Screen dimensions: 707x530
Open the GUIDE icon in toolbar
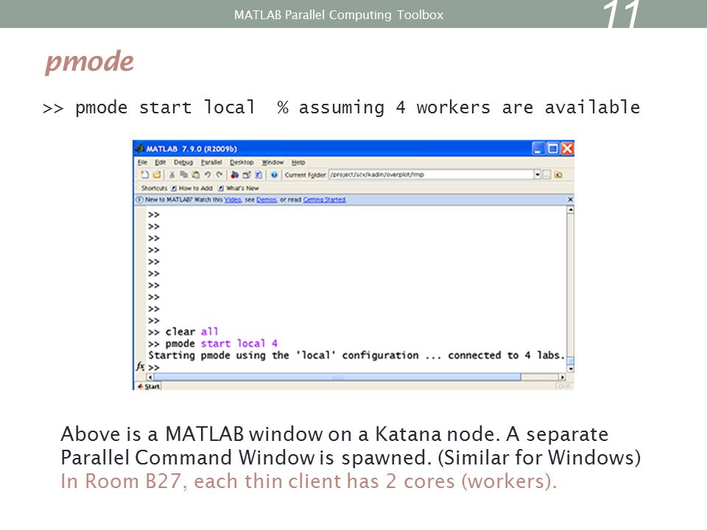click(x=247, y=174)
